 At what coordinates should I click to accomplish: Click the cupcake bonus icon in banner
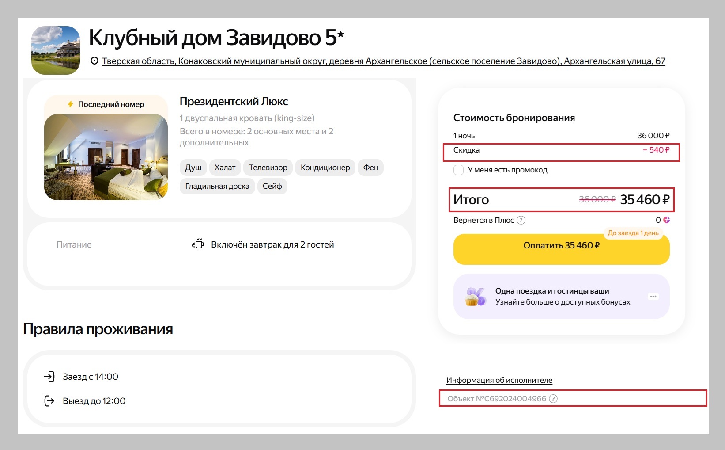click(x=475, y=297)
